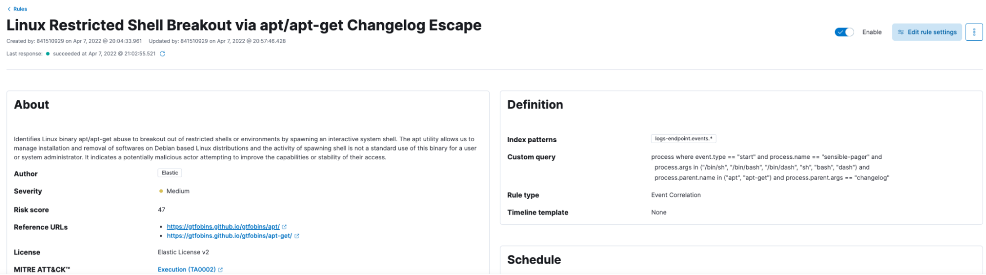This screenshot has height=275, width=986.
Task: Toggle the Enable rule switch
Action: pos(844,32)
